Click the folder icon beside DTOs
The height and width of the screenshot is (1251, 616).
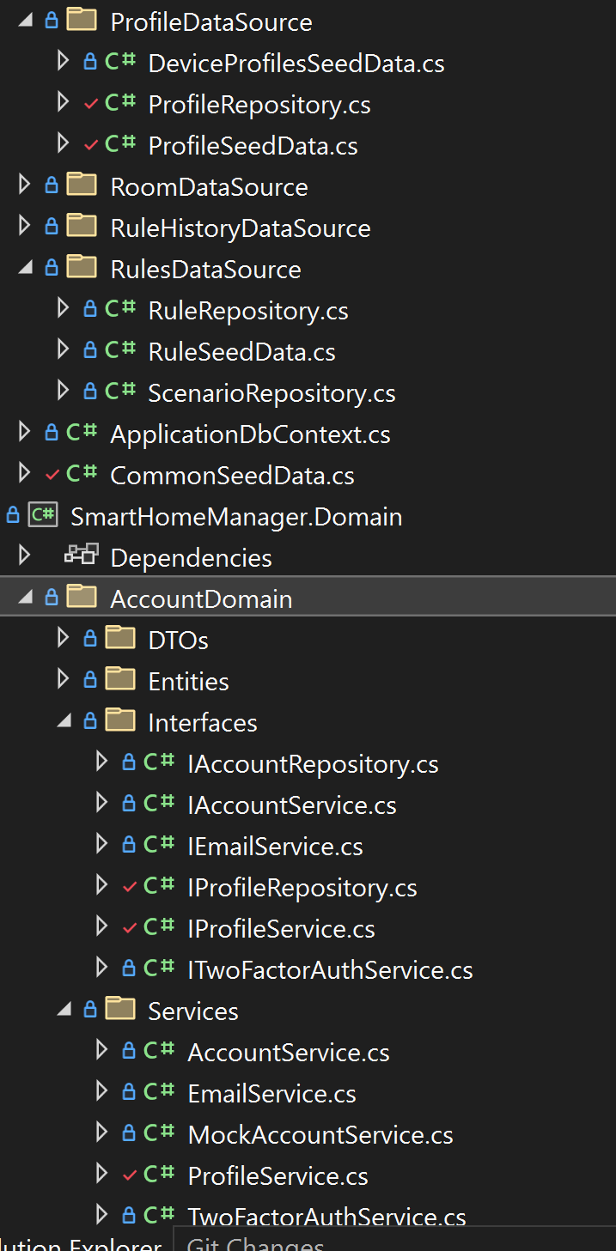[119, 640]
